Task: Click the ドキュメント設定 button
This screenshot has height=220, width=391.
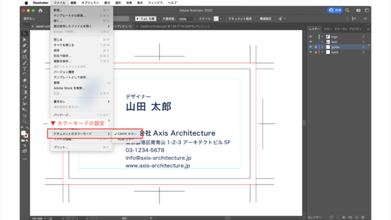Action: [240, 19]
